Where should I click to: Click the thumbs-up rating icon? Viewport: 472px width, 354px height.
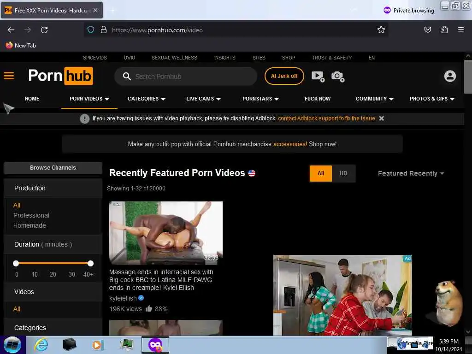click(149, 308)
